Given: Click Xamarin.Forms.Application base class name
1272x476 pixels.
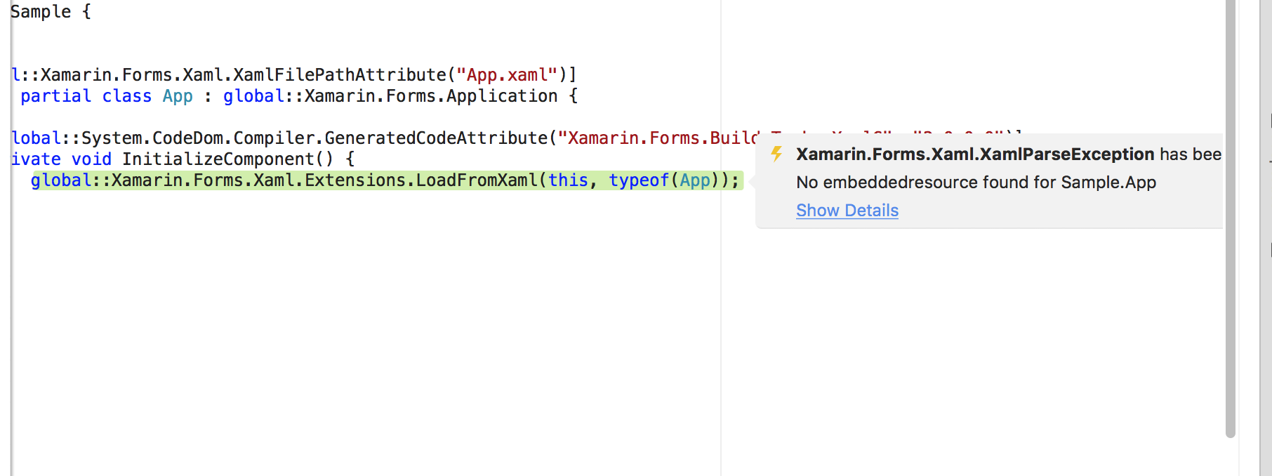Looking at the screenshot, I should pos(431,96).
